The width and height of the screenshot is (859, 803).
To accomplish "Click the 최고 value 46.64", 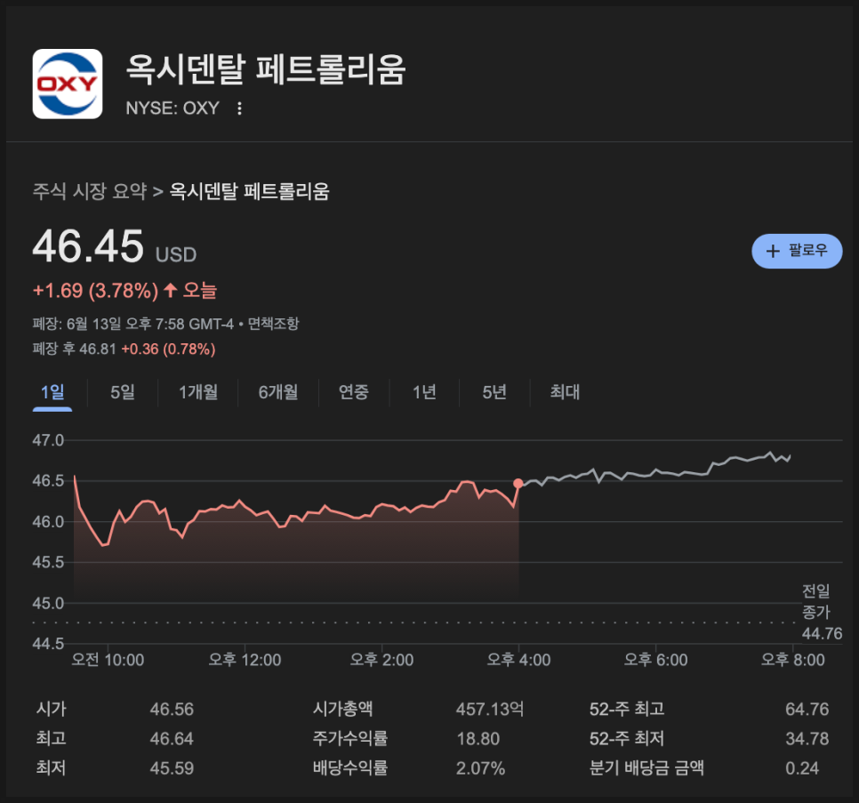I will [x=172, y=739].
